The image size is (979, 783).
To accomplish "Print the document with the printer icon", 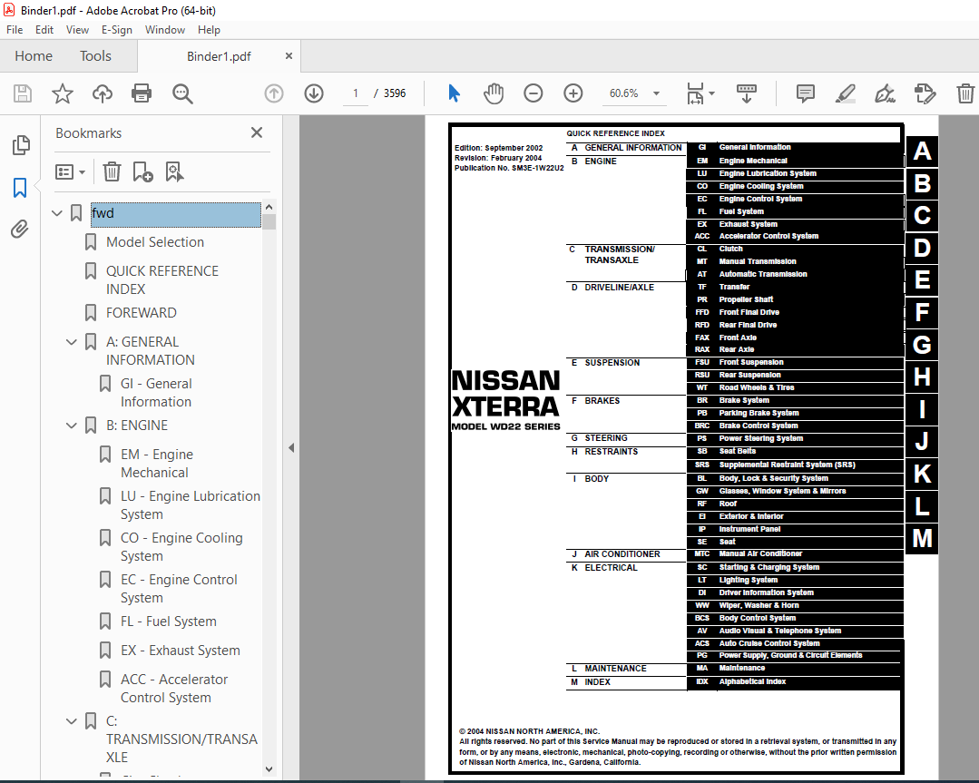I will coord(142,93).
